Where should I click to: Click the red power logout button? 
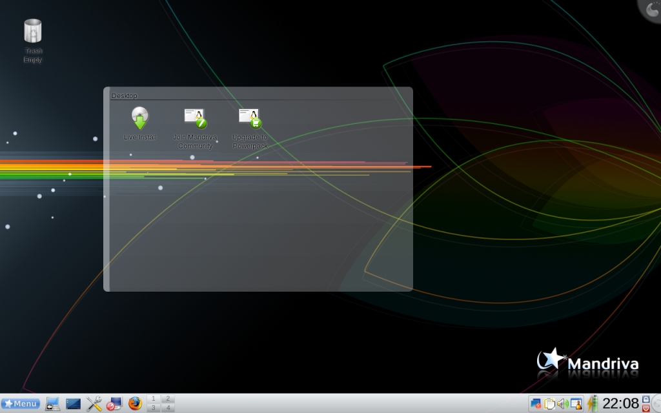click(x=646, y=408)
